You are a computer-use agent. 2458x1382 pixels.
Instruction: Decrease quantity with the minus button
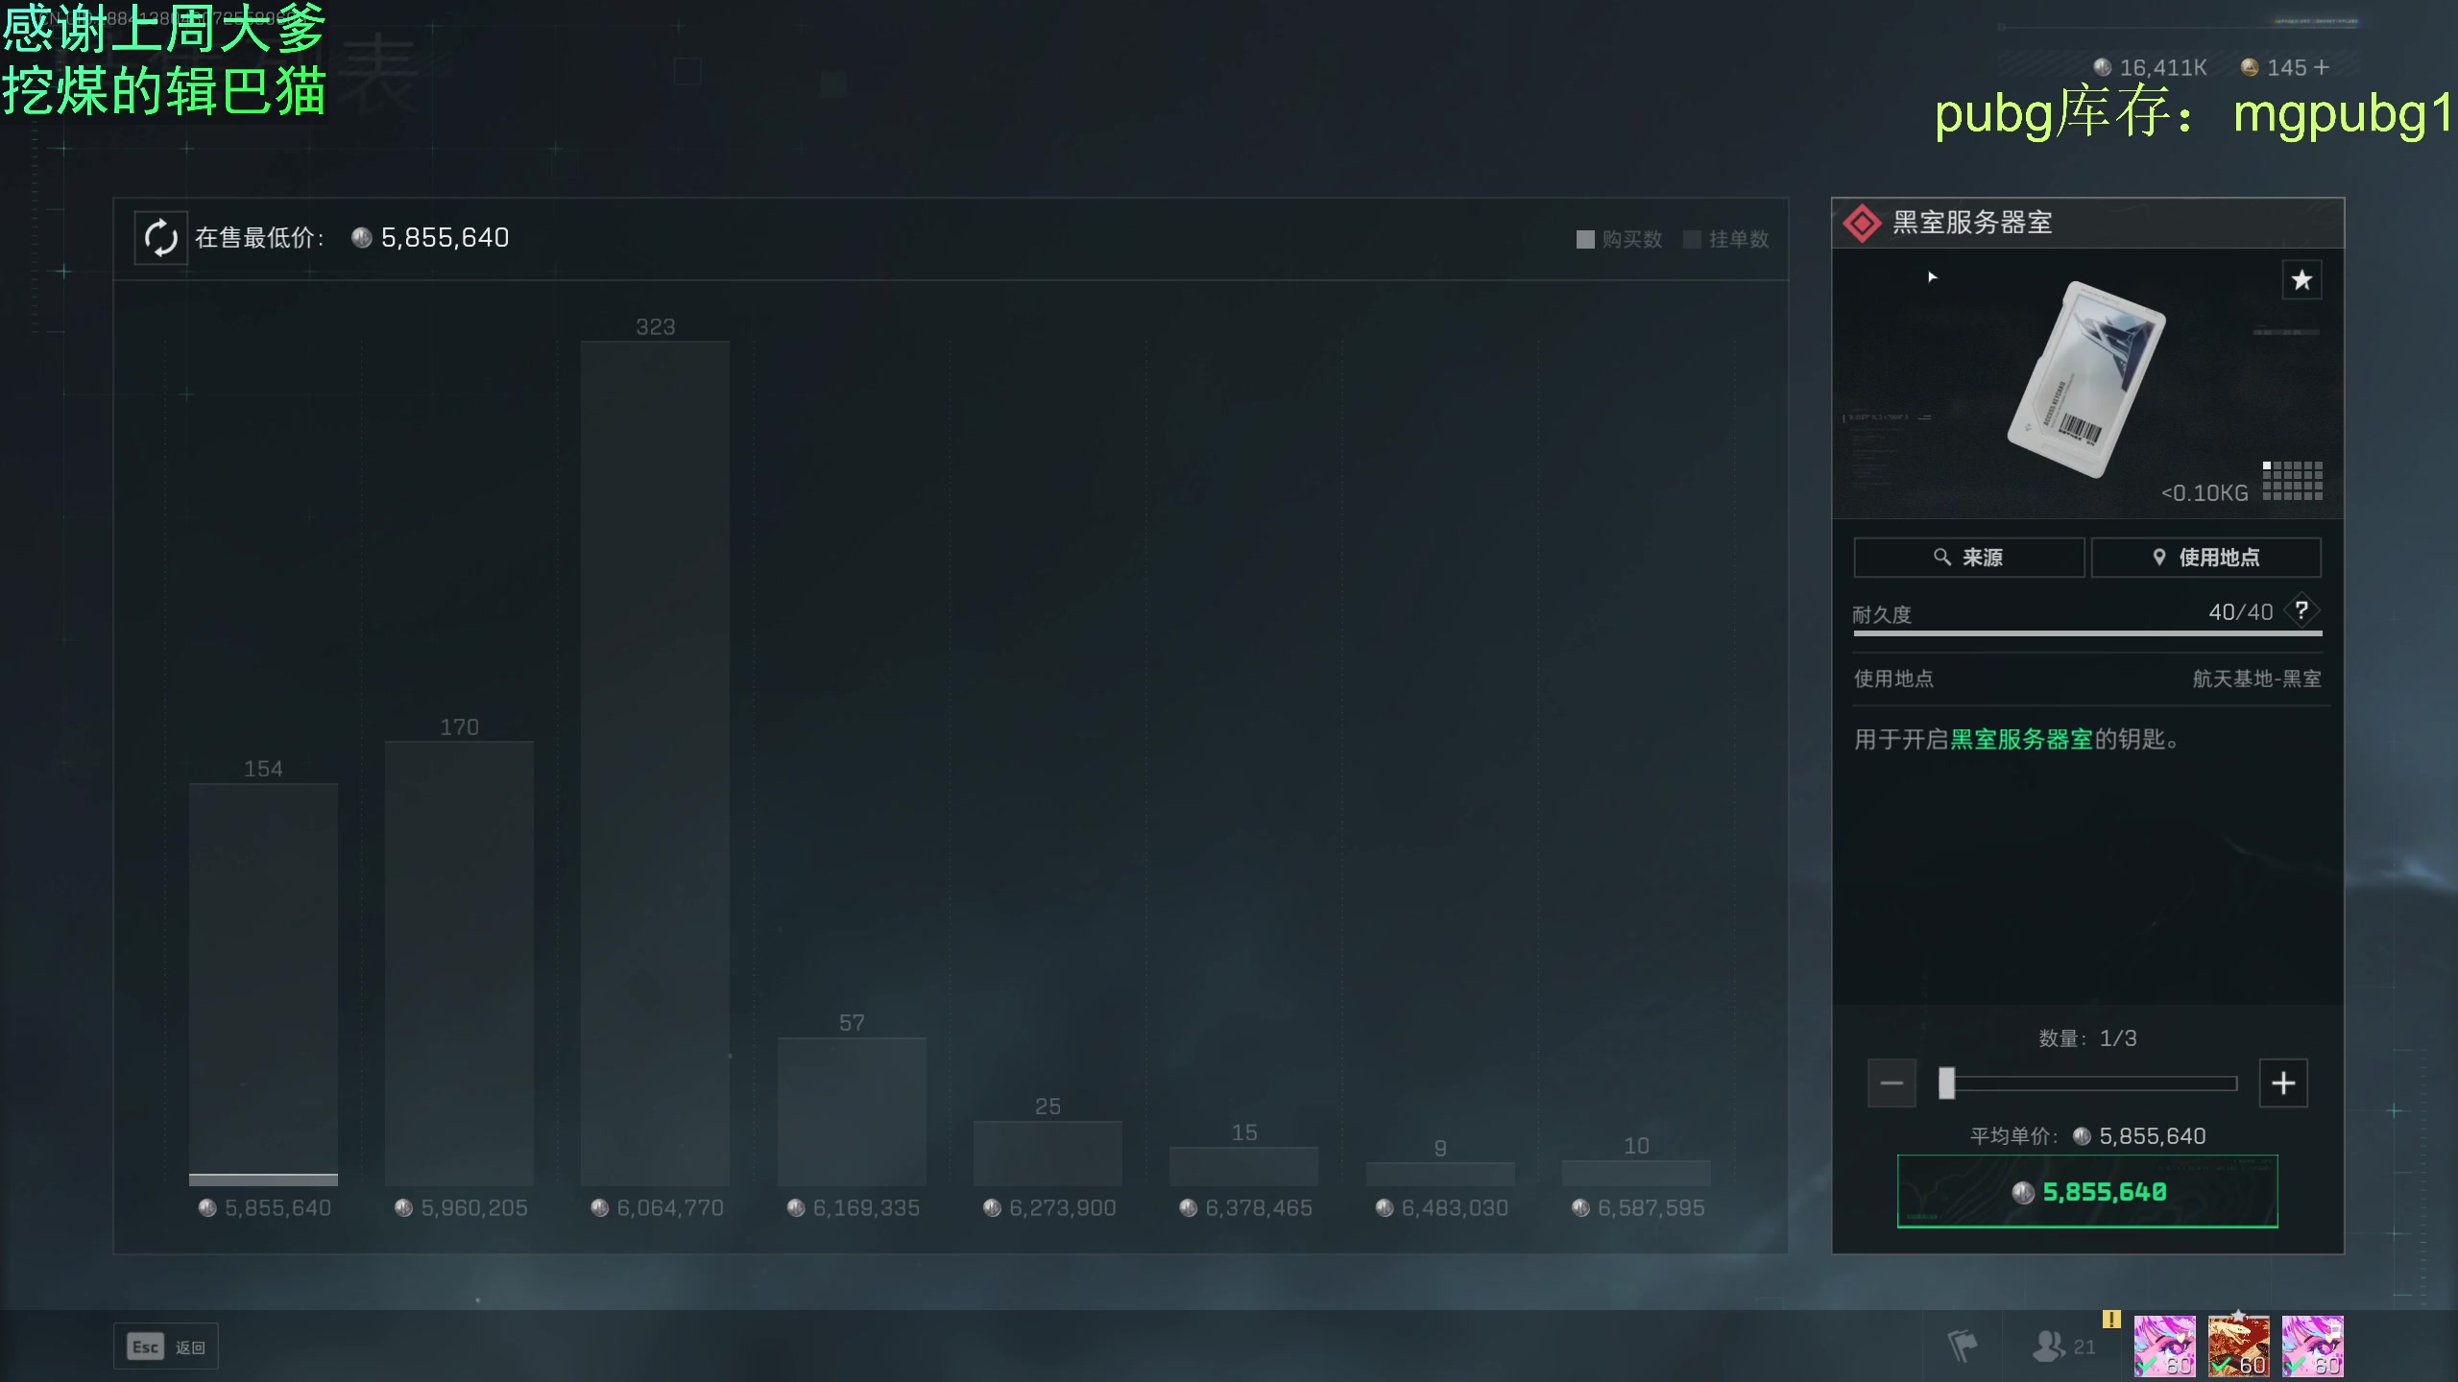tap(1892, 1084)
